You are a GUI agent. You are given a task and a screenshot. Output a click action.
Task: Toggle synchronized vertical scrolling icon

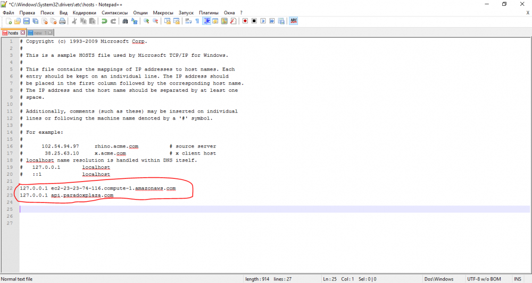coord(167,21)
